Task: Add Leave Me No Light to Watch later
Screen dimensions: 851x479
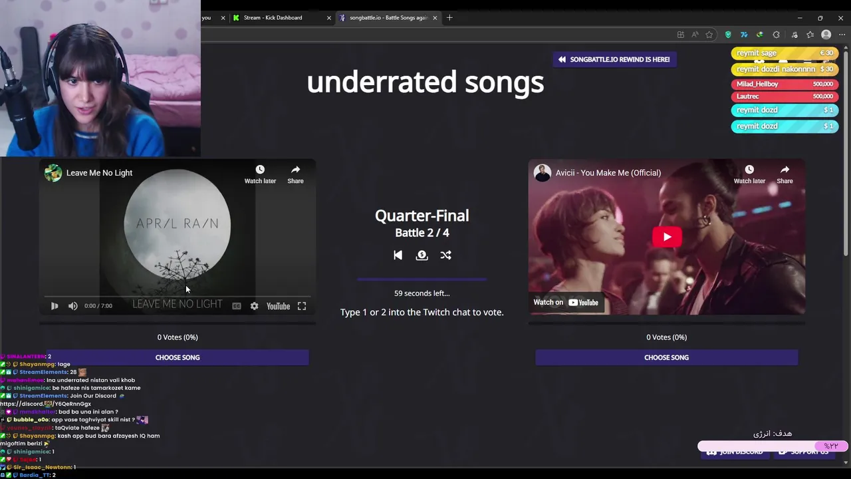Action: pos(260,174)
